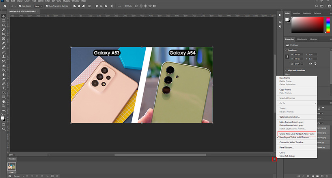Click the align left edges icon
The height and width of the screenshot is (178, 332).
tap(74, 6)
